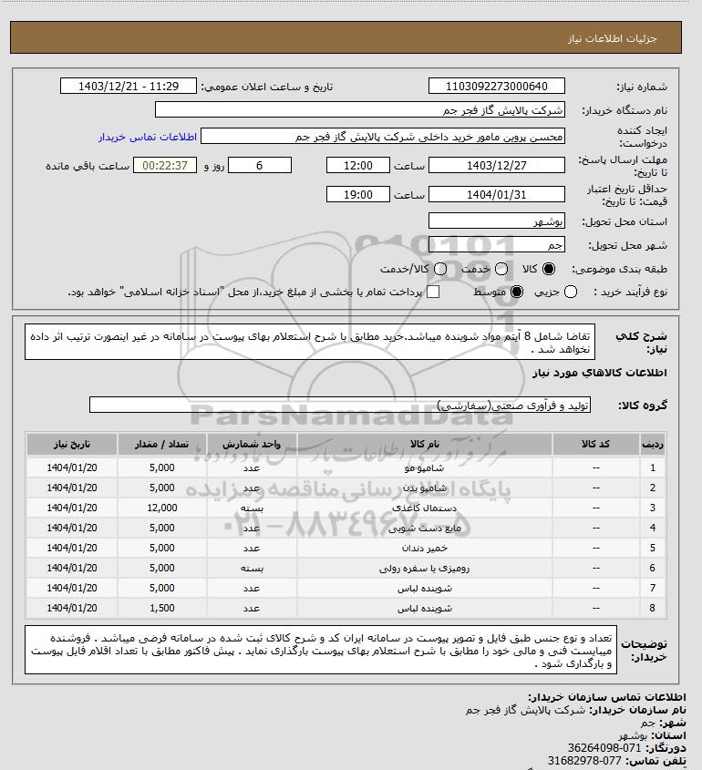
Task: Click the واحد شمارش column header
Action: (x=252, y=445)
